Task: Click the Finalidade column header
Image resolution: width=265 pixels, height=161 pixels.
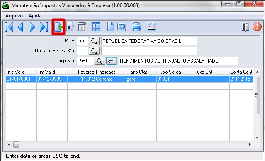Action: 111,72
